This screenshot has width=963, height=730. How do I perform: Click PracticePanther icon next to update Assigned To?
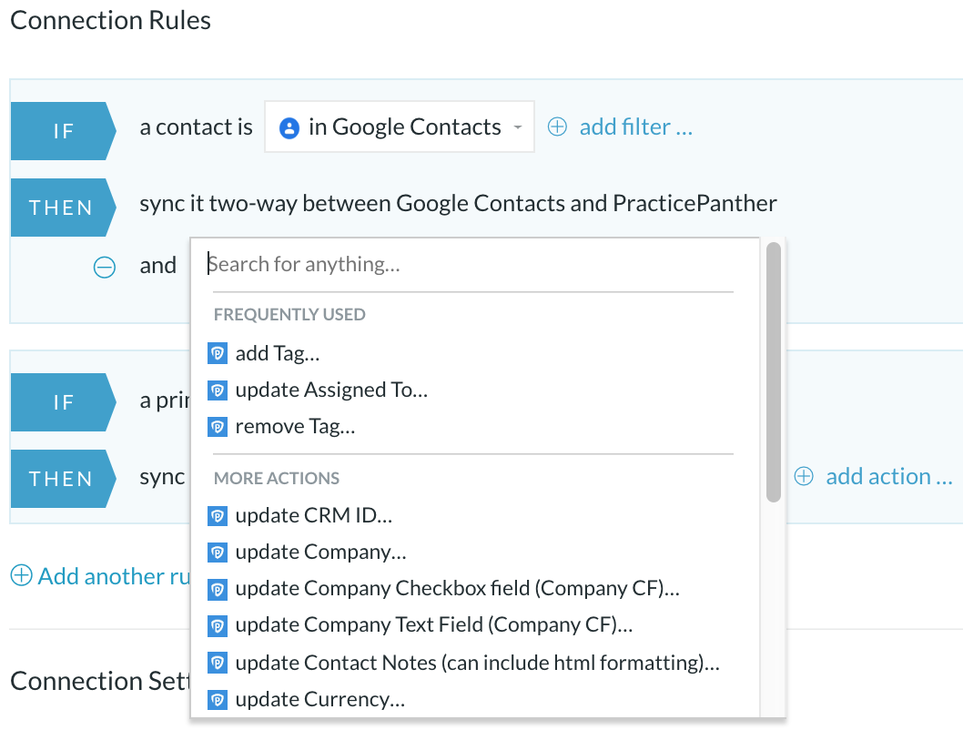pyautogui.click(x=218, y=390)
